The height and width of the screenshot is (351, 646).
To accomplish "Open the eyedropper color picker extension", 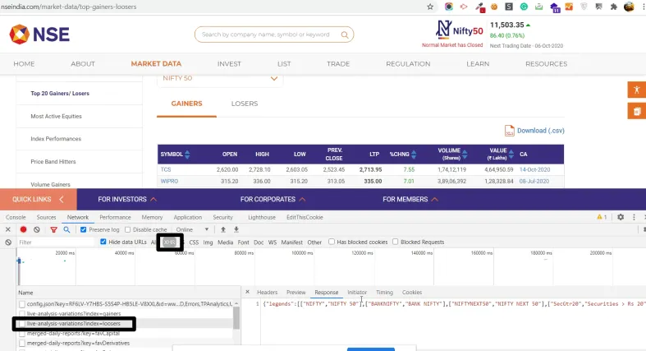I will pyautogui.click(x=479, y=7).
